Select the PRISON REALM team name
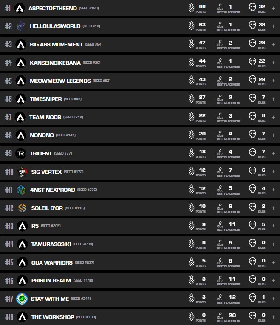This screenshot has width=280, height=325. click(x=51, y=281)
